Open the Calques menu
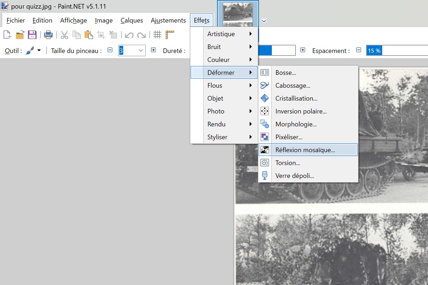 tap(131, 20)
